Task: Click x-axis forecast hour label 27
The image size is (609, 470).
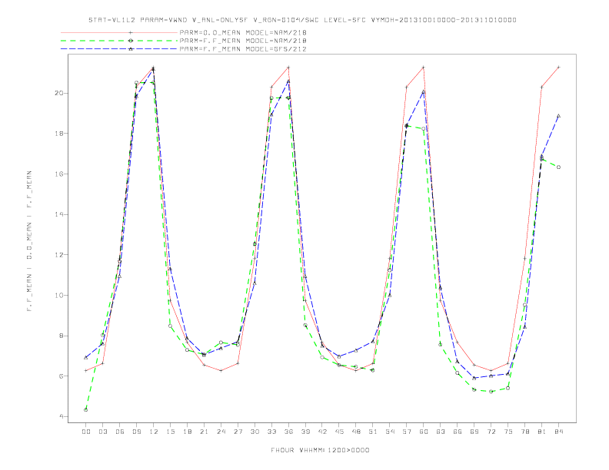Action: (238, 432)
